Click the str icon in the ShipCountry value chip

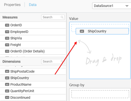click(82, 31)
